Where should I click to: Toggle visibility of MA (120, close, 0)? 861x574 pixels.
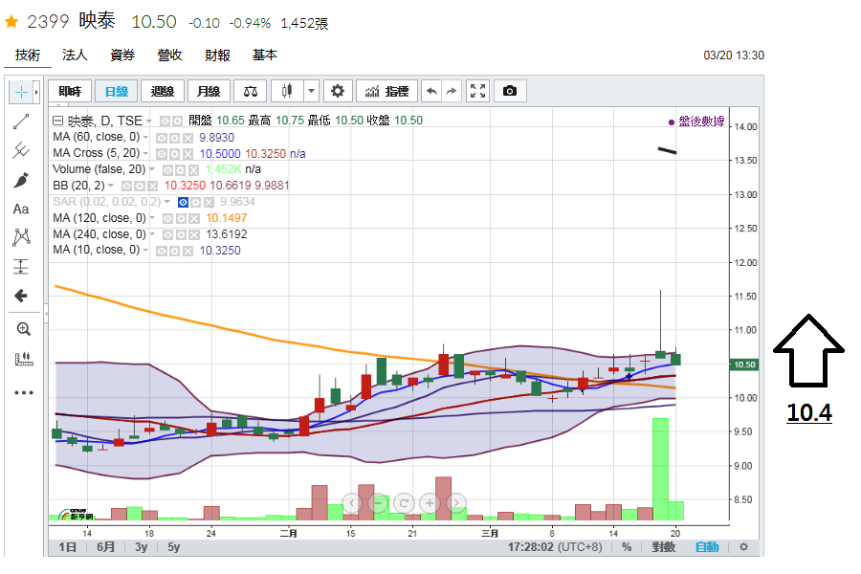[x=168, y=219]
